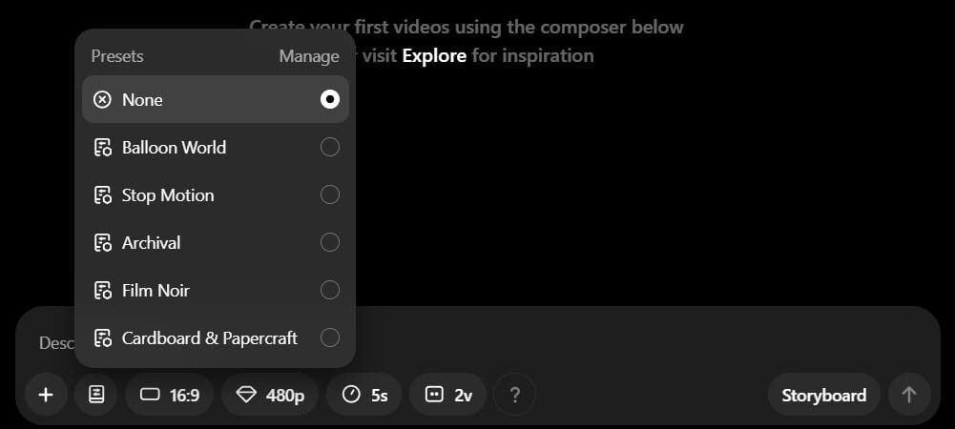Click the Balloon World preset icon
This screenshot has height=429, width=955.
point(103,148)
